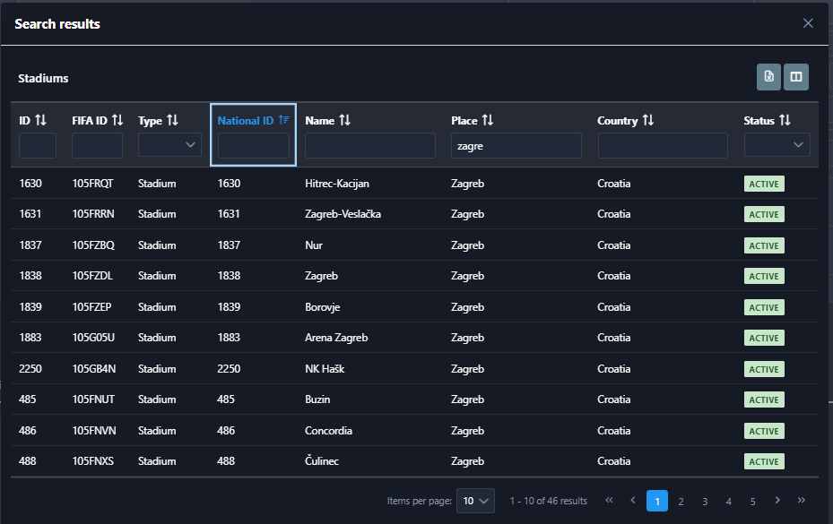Sort results by Place column
This screenshot has width=833, height=524.
pos(488,120)
